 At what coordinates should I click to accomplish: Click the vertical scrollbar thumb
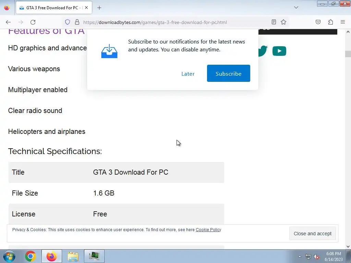click(348, 54)
